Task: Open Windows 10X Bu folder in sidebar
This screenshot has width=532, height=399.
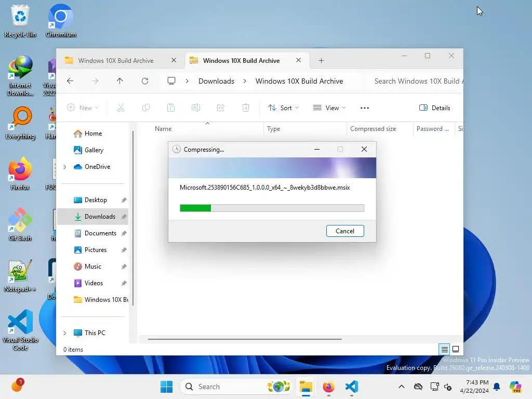Action: click(x=101, y=300)
